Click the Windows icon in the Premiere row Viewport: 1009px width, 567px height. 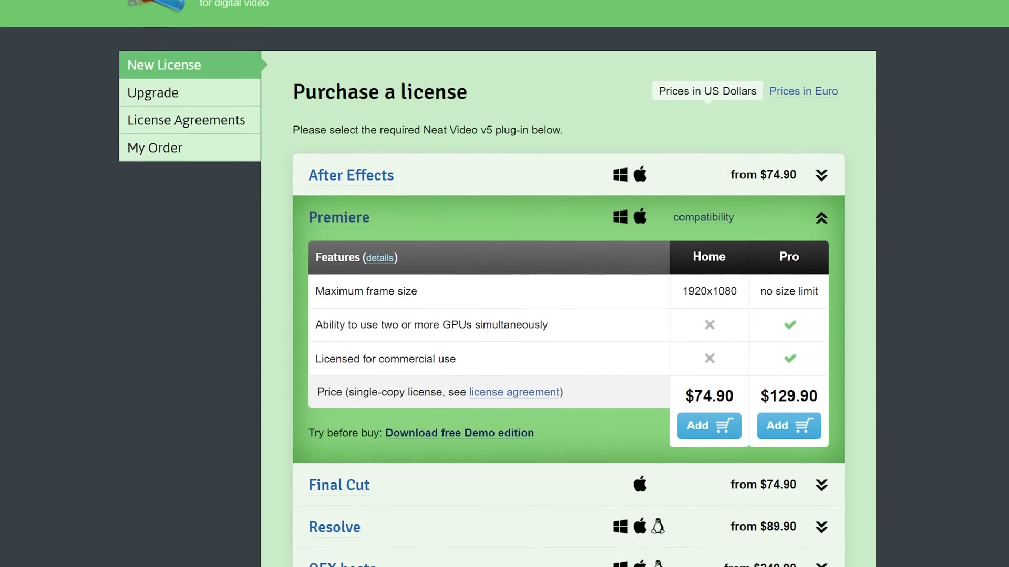[x=620, y=217]
